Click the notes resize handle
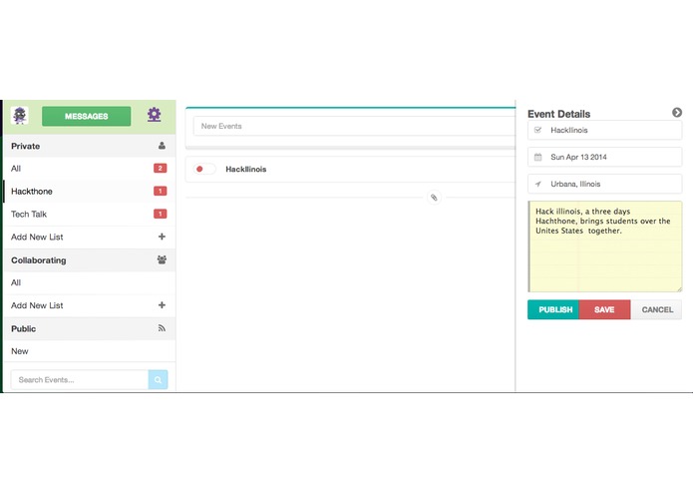The width and height of the screenshot is (693, 493). (679, 288)
